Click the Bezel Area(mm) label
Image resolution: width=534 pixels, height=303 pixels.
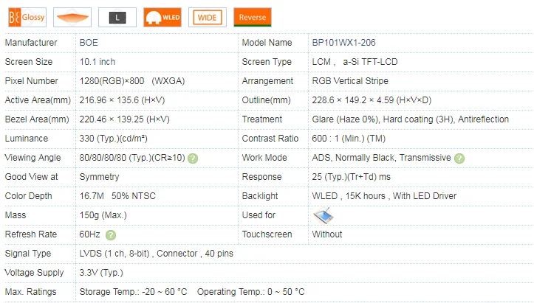37,119
